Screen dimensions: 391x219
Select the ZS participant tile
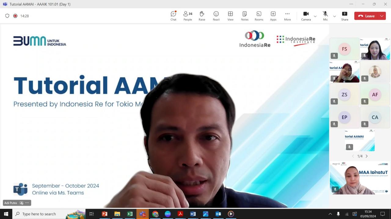point(344,94)
